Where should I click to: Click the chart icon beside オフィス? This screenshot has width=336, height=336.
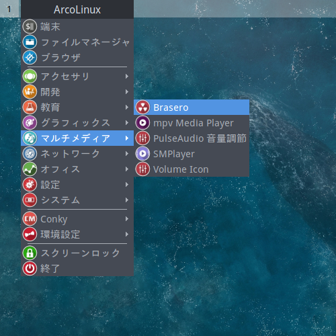point(30,169)
